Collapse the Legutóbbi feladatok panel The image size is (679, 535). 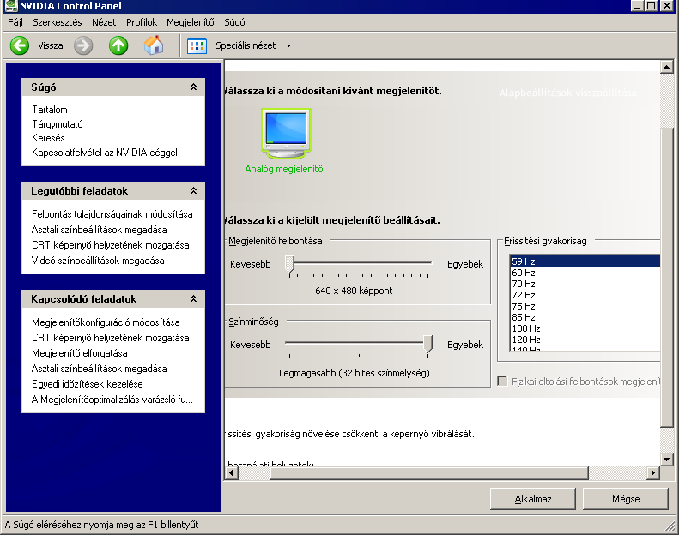click(x=193, y=190)
